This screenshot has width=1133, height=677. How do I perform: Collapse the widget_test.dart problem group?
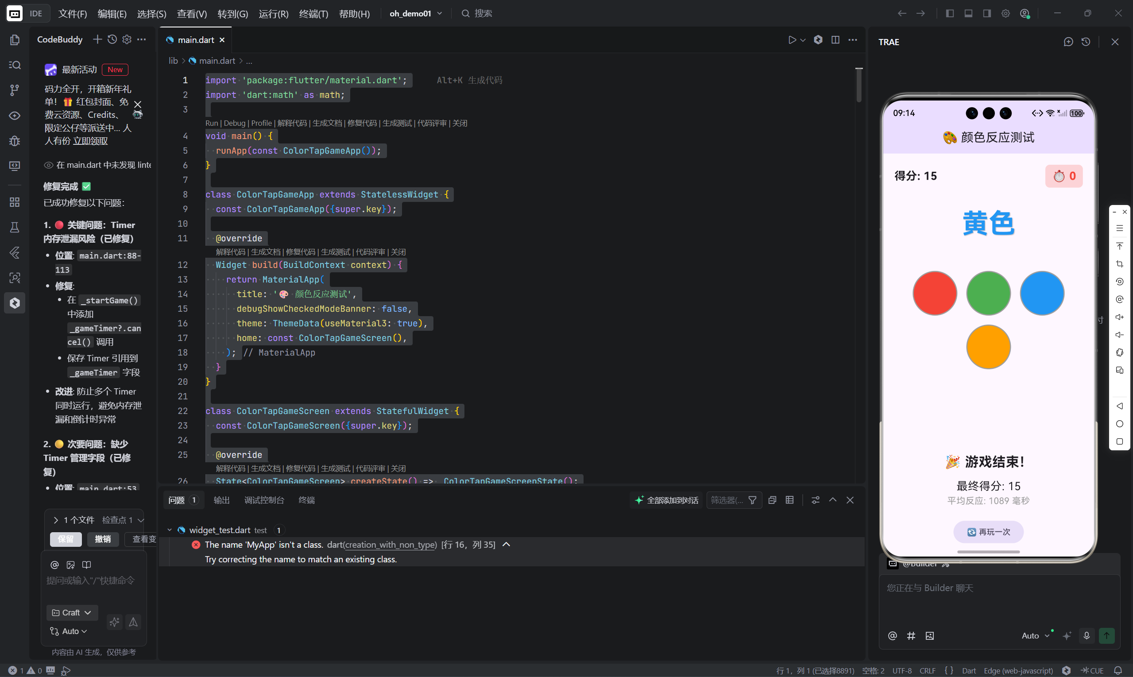(170, 530)
